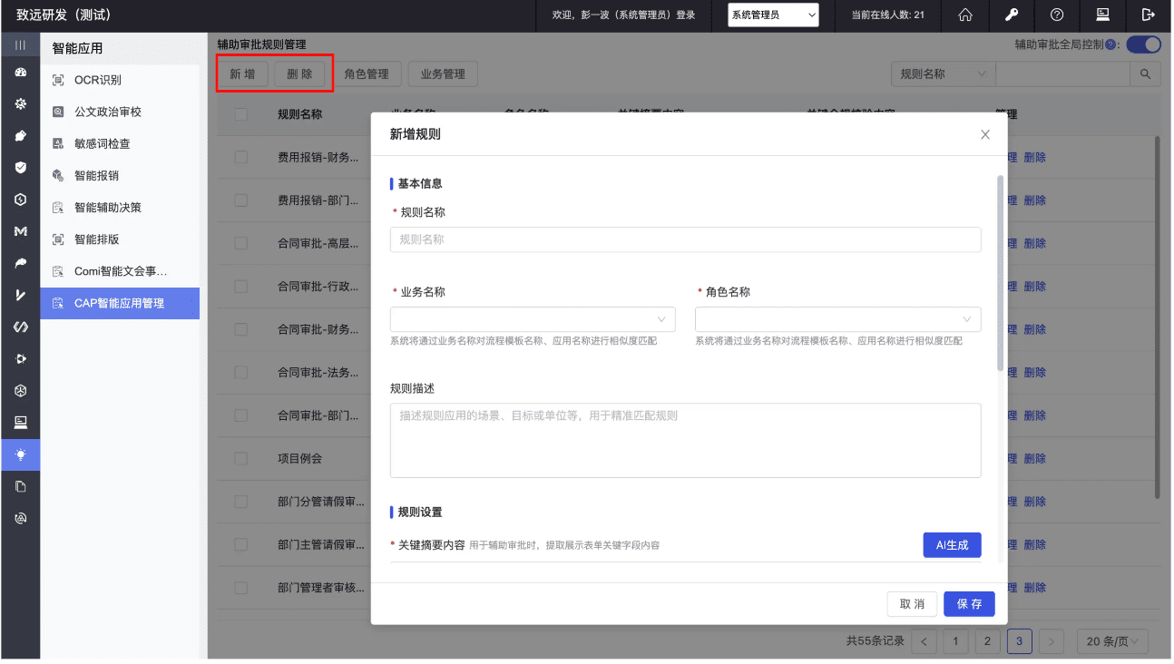Click the laptop screen icon in left sidebar

pyautogui.click(x=20, y=422)
